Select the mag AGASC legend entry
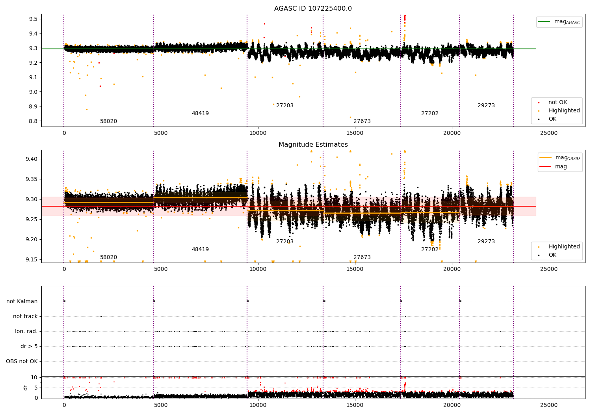The width and height of the screenshot is (591, 414). pyautogui.click(x=559, y=22)
